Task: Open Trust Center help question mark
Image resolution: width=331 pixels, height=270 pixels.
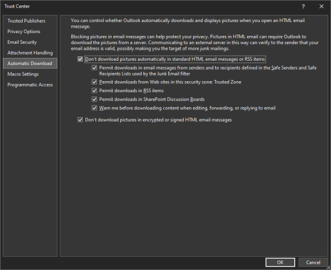Action: (x=303, y=7)
